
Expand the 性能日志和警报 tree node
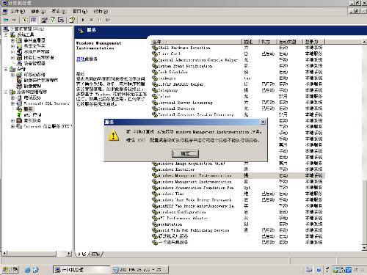[12, 58]
